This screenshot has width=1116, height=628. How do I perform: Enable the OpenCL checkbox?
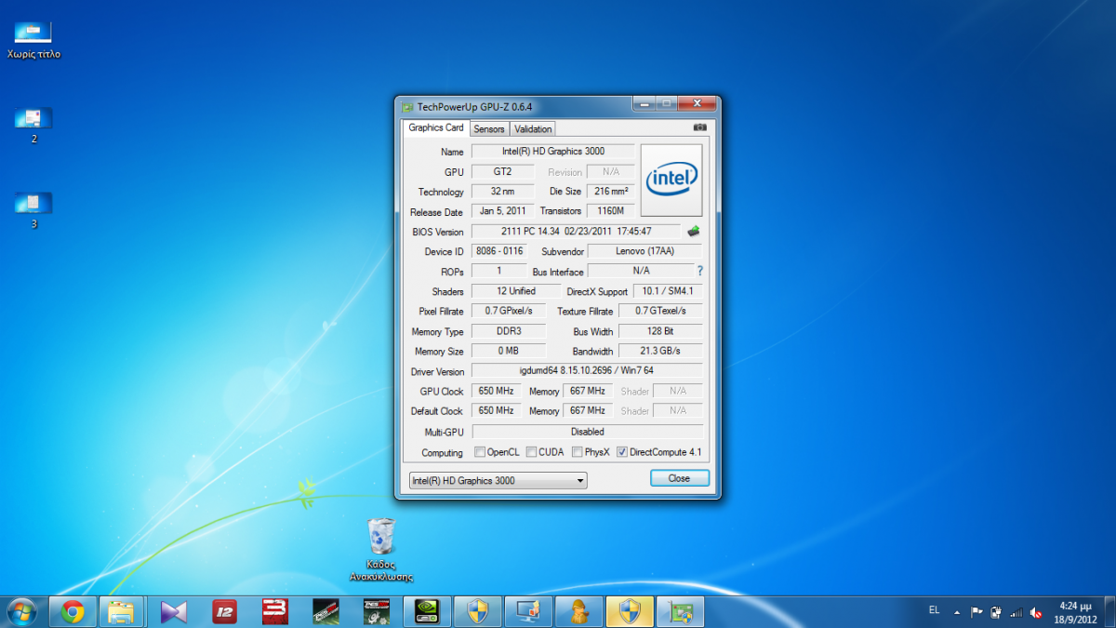(x=480, y=452)
